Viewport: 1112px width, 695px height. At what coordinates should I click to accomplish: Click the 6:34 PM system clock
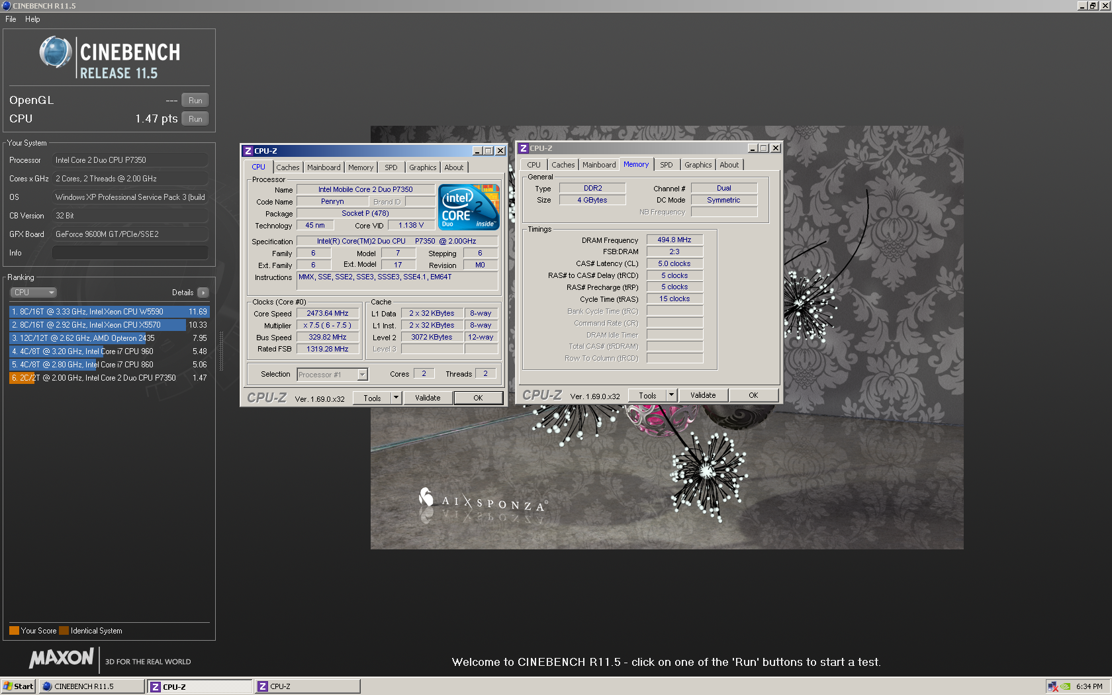(1089, 686)
